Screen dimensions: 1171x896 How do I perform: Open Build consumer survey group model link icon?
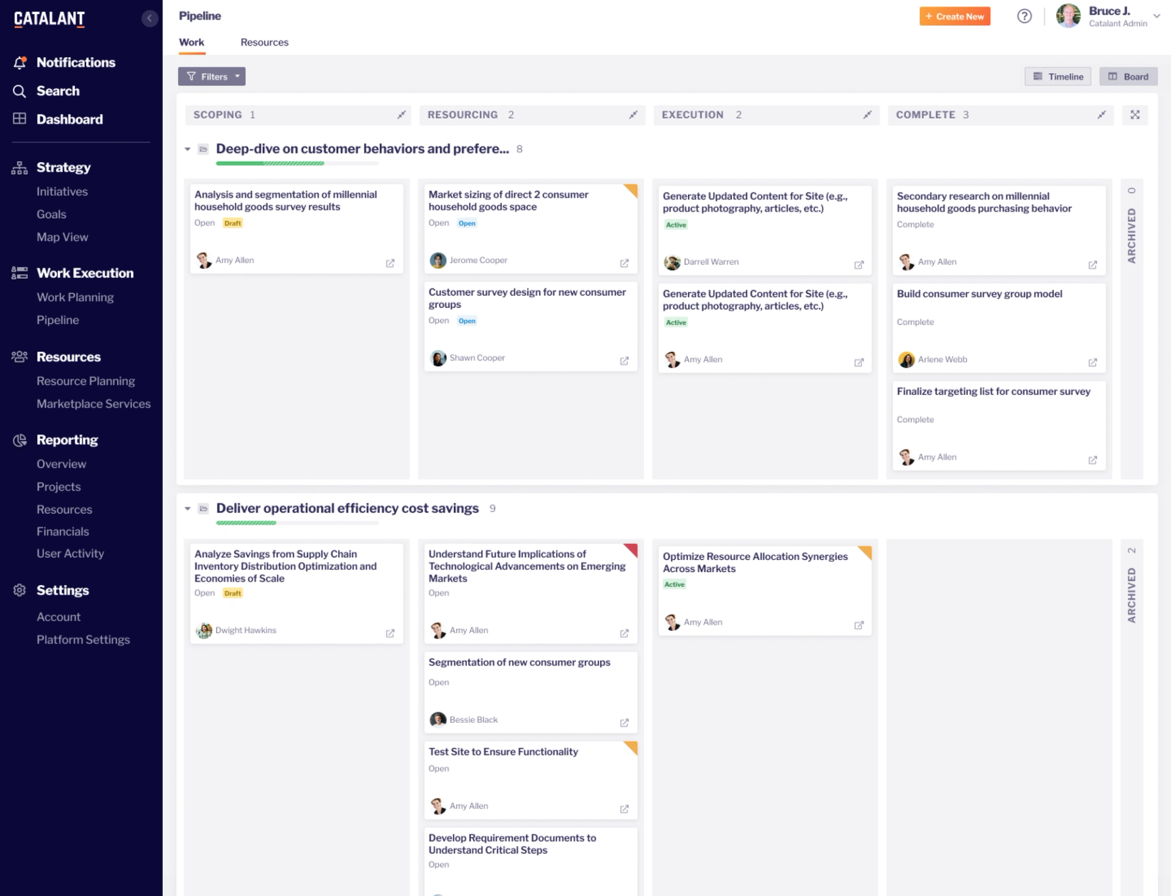(x=1092, y=362)
